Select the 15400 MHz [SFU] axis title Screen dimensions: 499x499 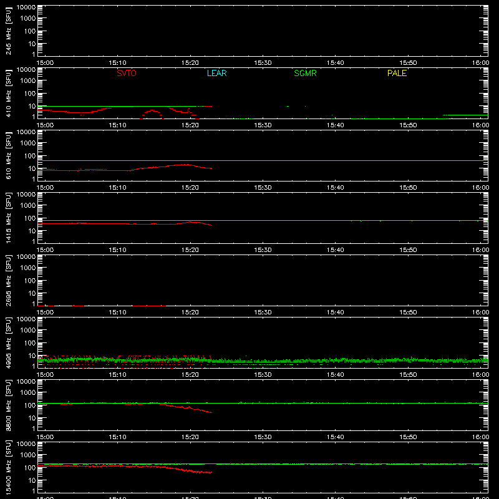point(9,467)
